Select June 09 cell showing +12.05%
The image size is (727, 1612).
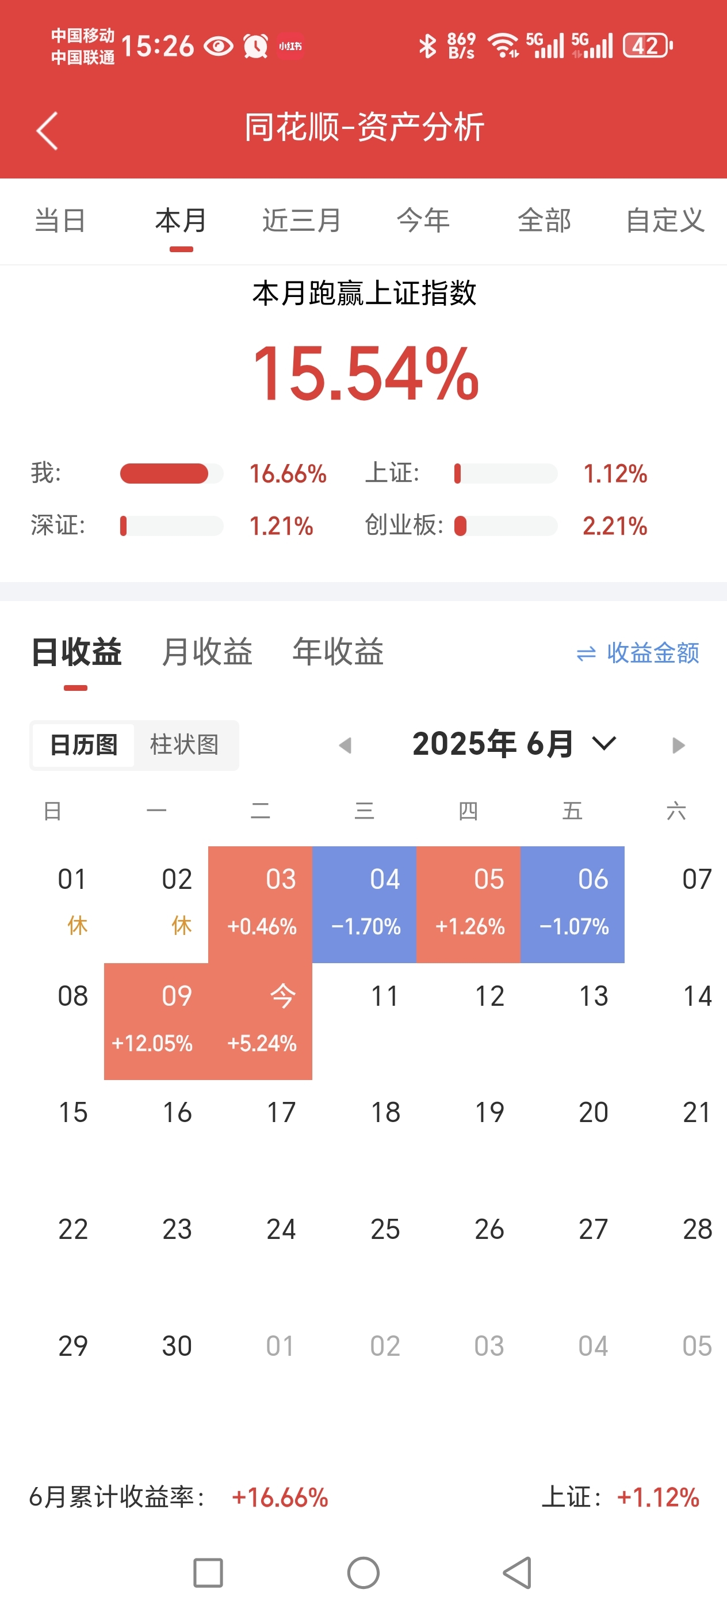[x=156, y=1021]
